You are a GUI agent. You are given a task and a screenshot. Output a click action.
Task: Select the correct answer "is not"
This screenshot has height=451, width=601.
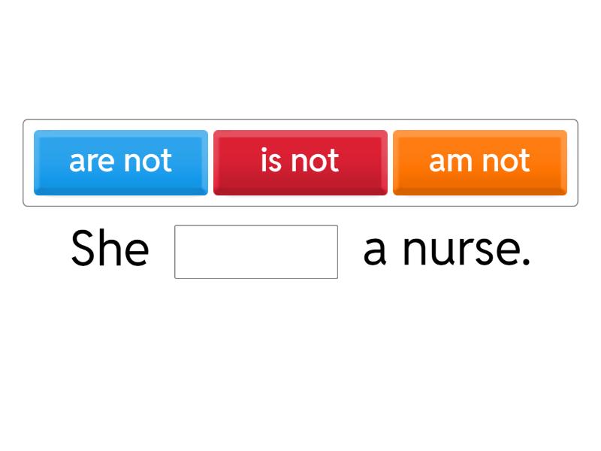point(300,162)
